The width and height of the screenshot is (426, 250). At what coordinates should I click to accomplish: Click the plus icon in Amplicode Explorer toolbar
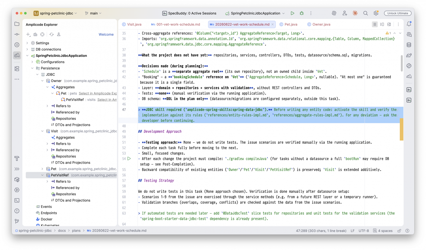point(28,34)
